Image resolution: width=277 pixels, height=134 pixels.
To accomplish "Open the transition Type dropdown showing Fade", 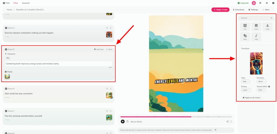I will coord(246,81).
